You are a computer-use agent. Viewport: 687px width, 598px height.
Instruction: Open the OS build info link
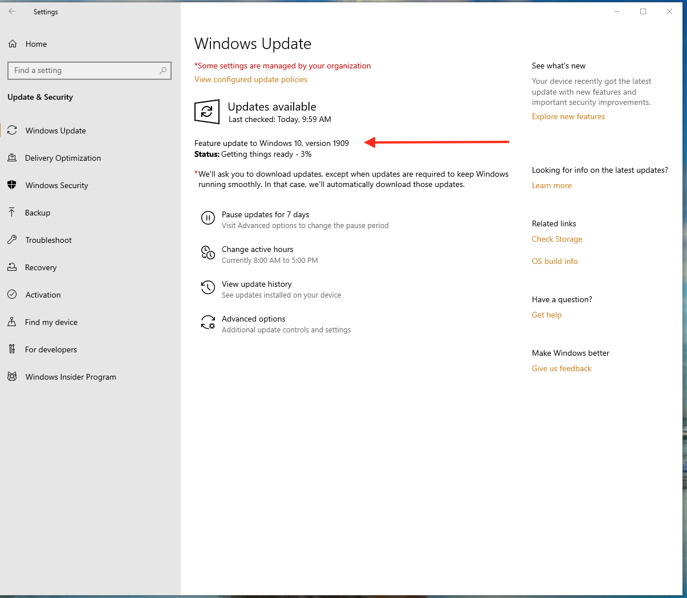[x=555, y=261]
